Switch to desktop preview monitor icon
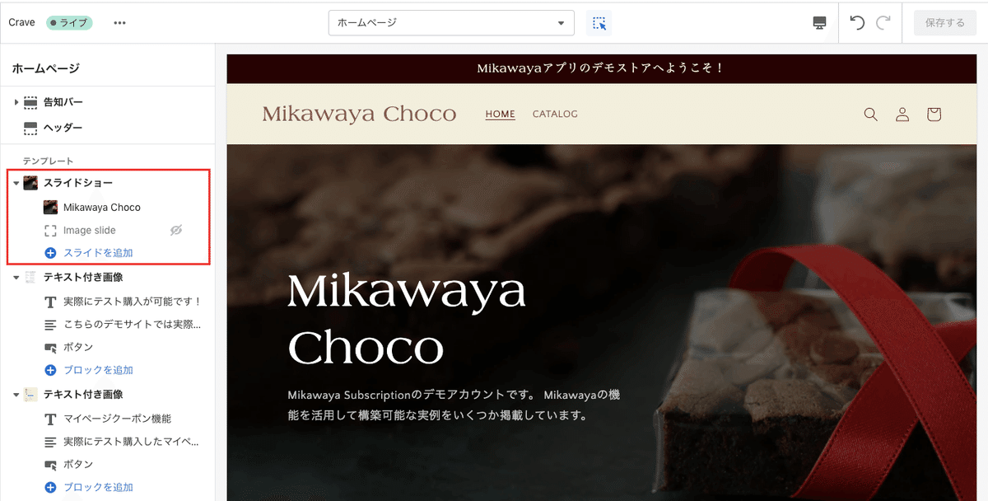 click(x=819, y=22)
